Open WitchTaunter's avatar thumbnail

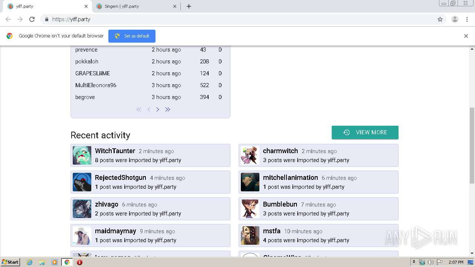(82, 155)
